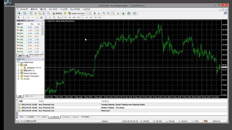The height and width of the screenshot is (130, 232).
Task: Switch chart to Bar Chart mode
Action: [90, 13]
